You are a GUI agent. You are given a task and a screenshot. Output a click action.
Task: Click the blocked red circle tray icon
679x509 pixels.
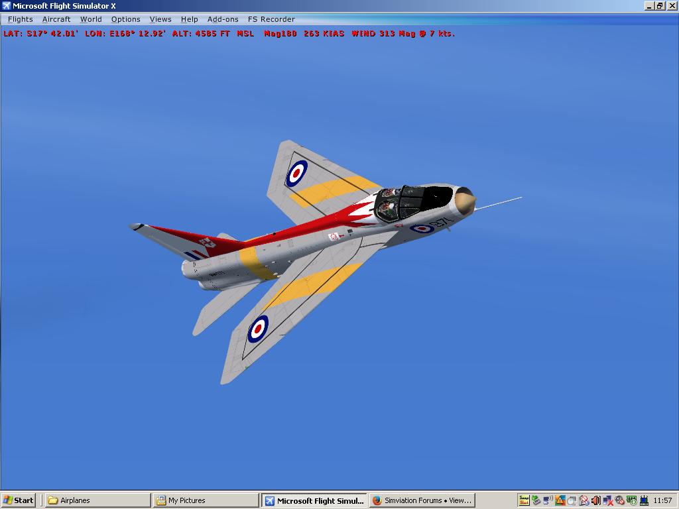584,500
